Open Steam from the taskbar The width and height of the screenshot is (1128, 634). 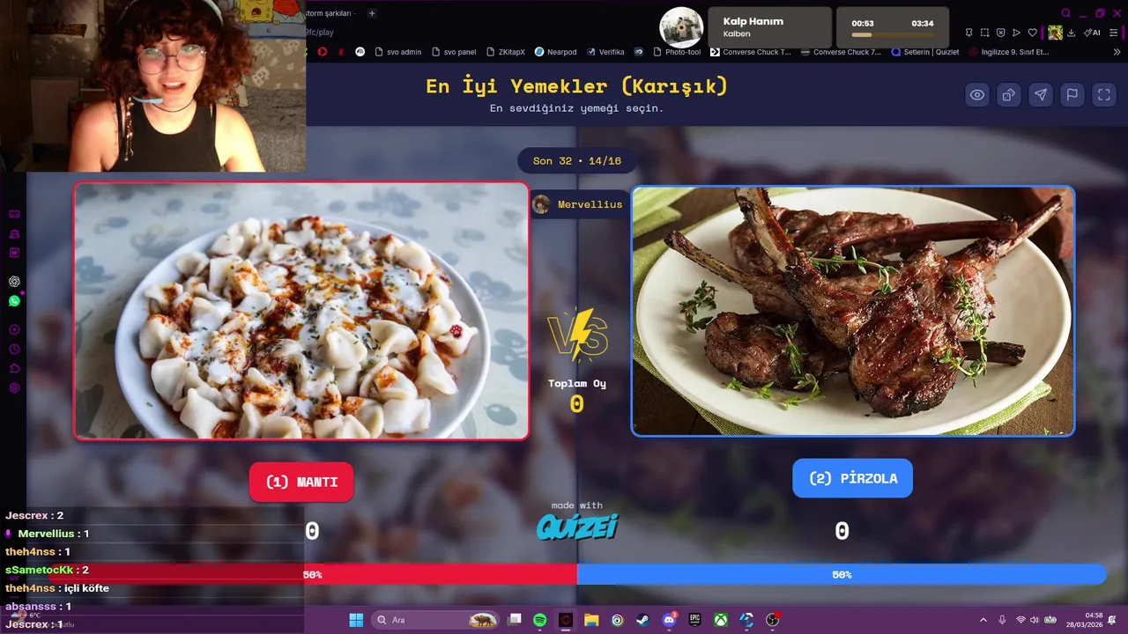643,620
